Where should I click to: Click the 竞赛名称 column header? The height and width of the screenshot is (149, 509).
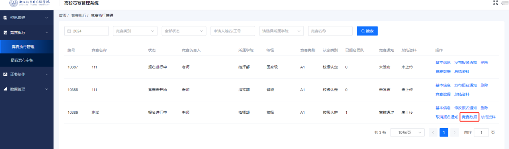[x=99, y=50]
